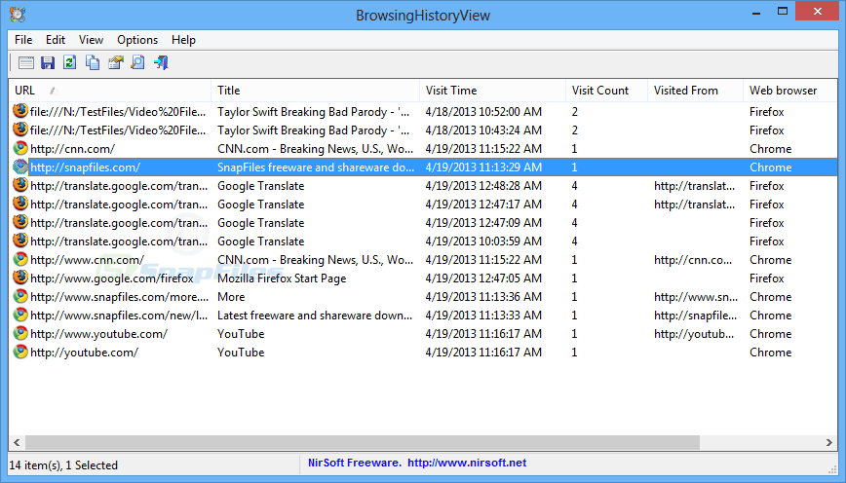
Task: Click the Find magnifier toolbar icon
Action: pos(138,62)
